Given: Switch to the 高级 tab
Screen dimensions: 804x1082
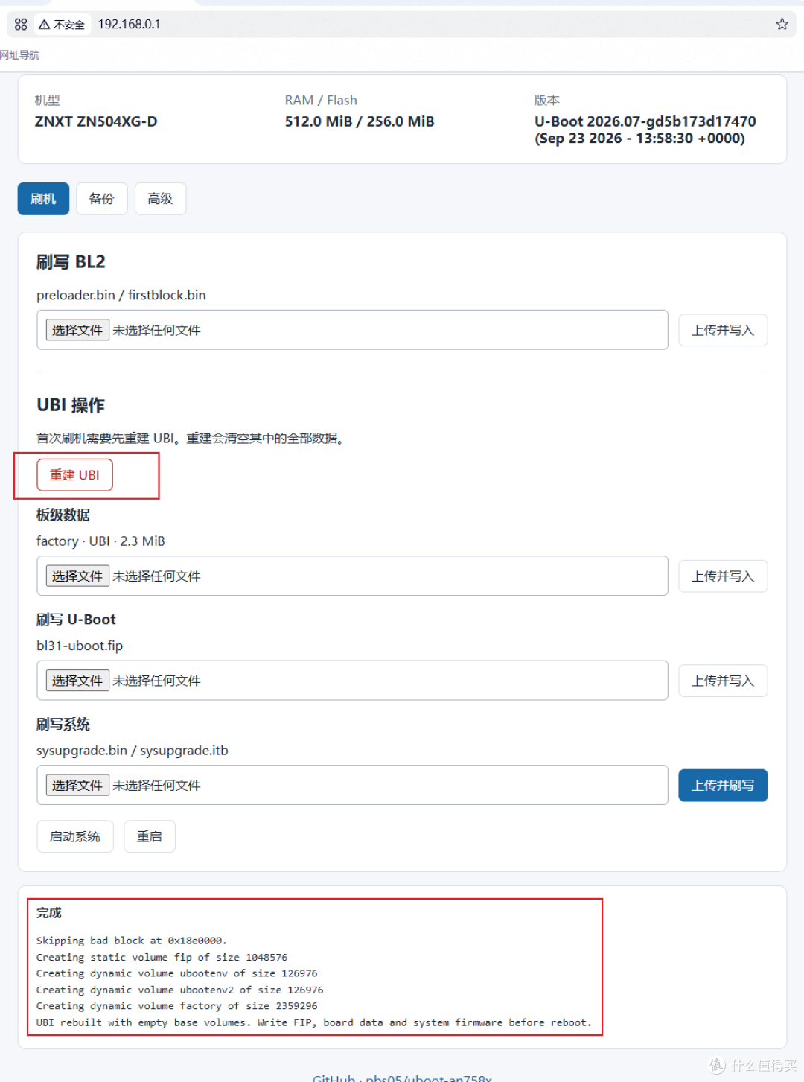Looking at the screenshot, I should tap(160, 199).
